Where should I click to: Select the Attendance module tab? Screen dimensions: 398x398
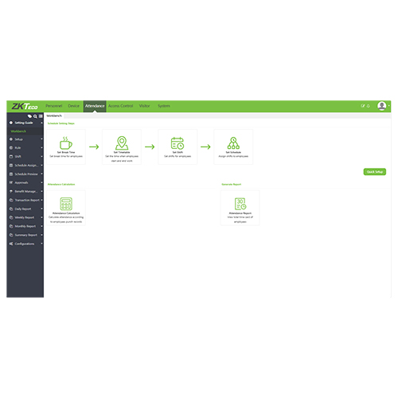95,106
